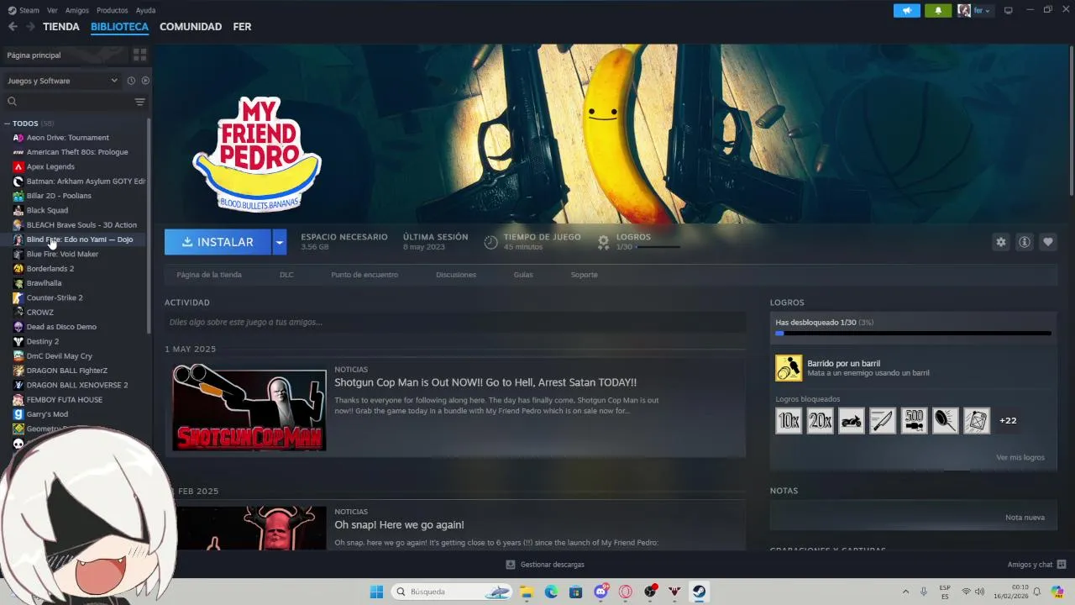1075x605 pixels.
Task: Show only ready-to-play games icon
Action: click(145, 81)
